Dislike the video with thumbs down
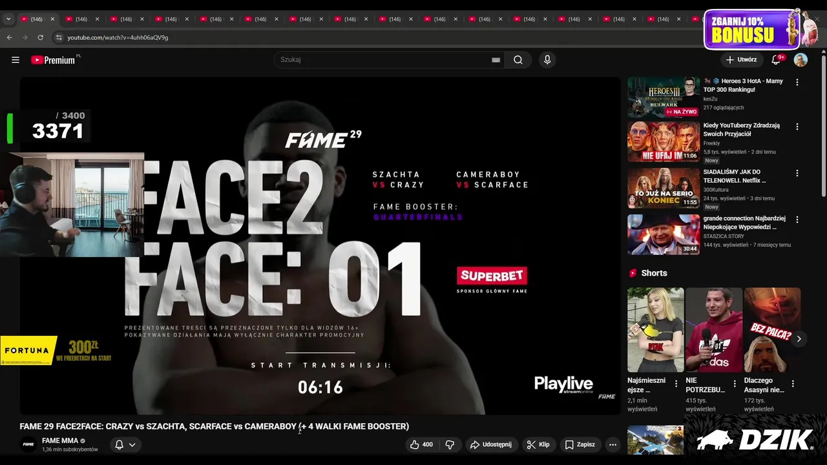This screenshot has width=827, height=465. pyautogui.click(x=450, y=444)
